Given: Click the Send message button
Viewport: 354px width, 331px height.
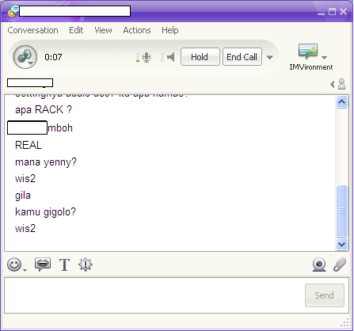Looking at the screenshot, I should (325, 295).
